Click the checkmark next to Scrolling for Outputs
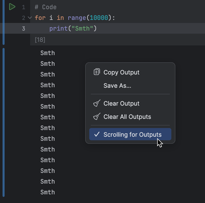 tap(96, 134)
